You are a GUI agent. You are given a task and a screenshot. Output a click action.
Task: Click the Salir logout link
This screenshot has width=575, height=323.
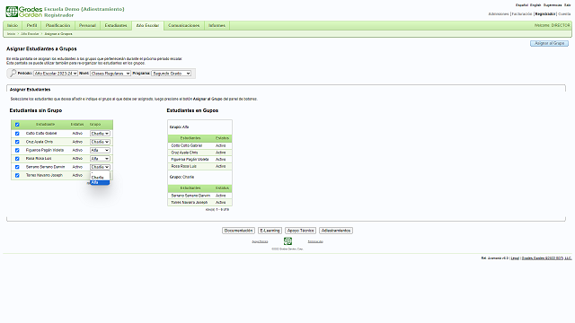[568, 5]
